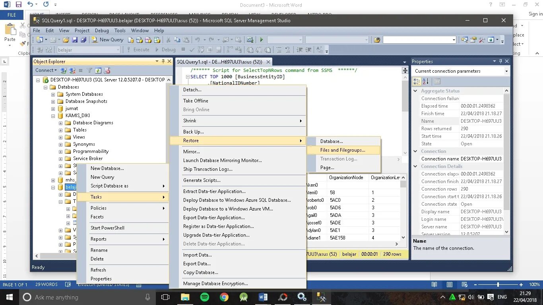Collapse the Aggregate Status section in Properties
The width and height of the screenshot is (543, 305).
pos(415,91)
